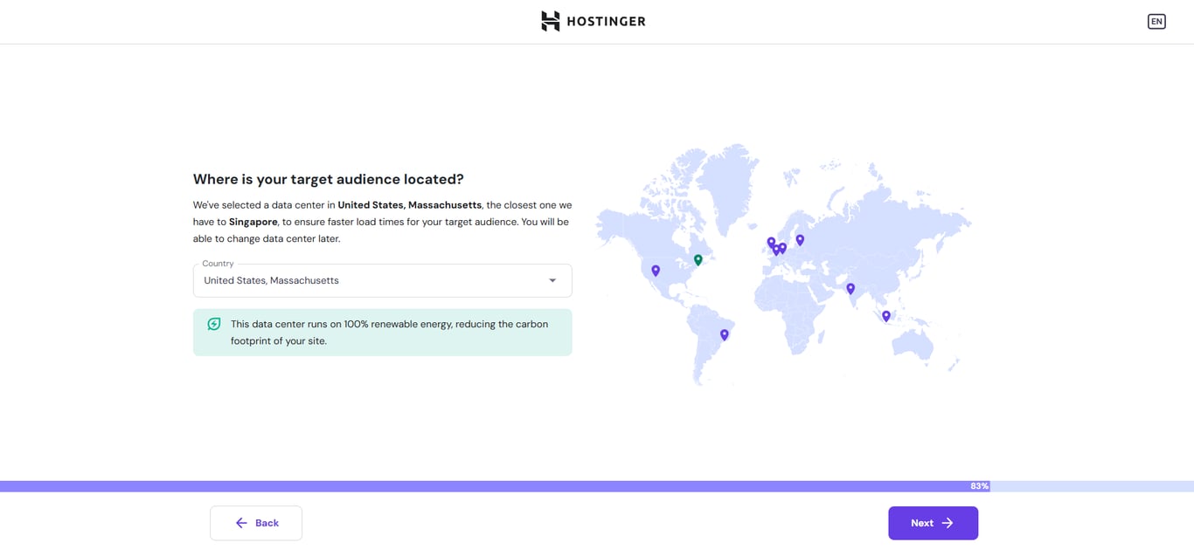Go back using the Back button

click(255, 522)
